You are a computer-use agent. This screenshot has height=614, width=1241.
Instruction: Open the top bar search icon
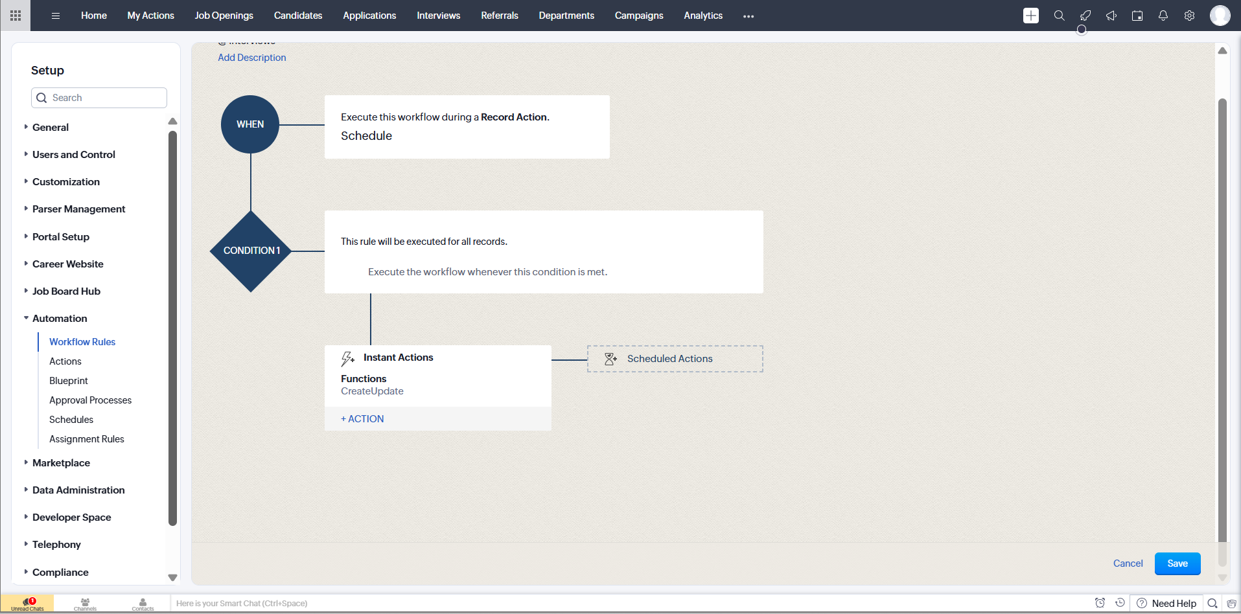tap(1059, 16)
